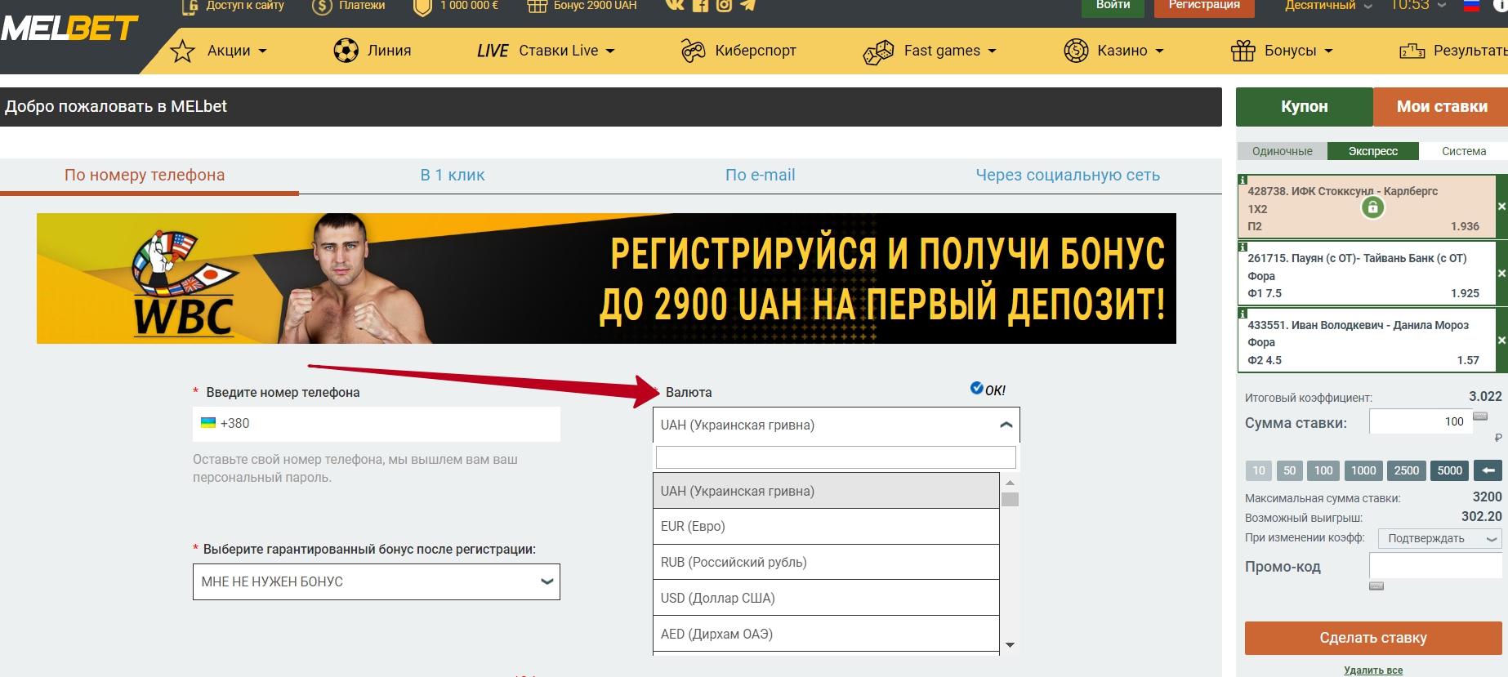Expand the Бонусы dropdown
Image resolution: width=1508 pixels, height=677 pixels.
coord(1328,51)
